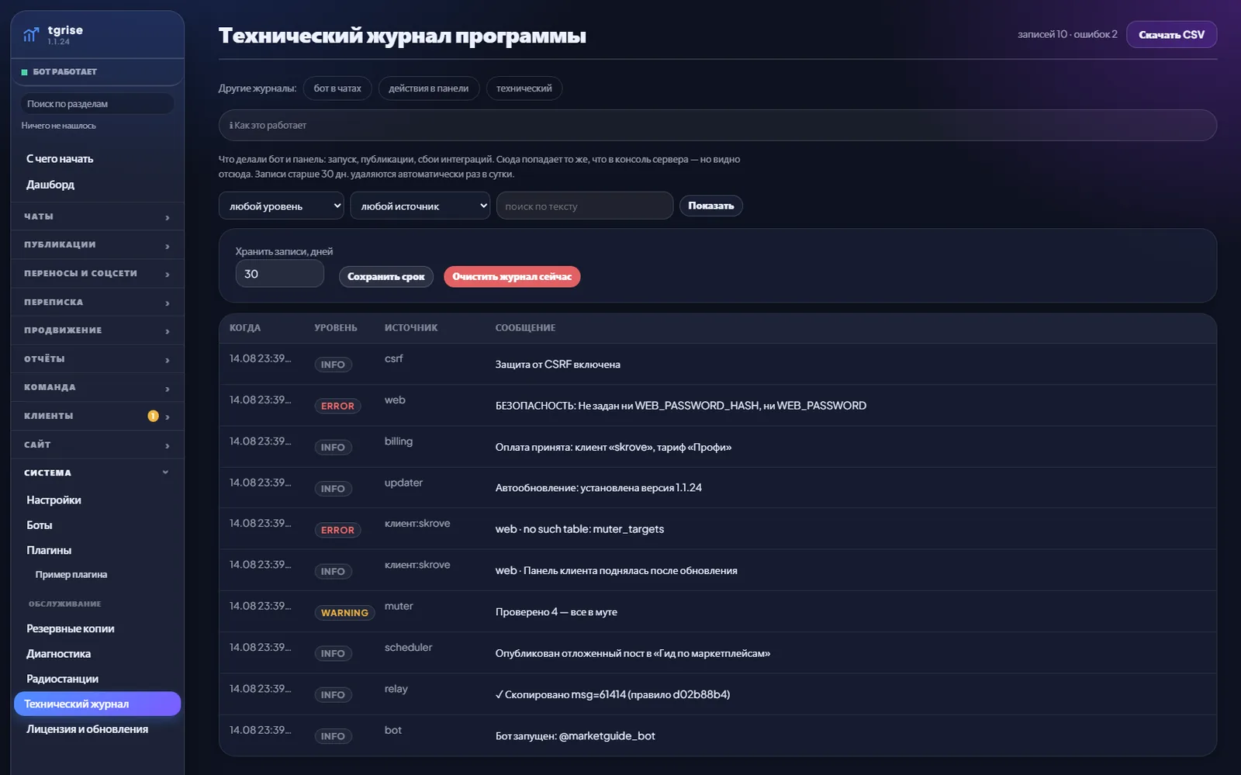Click the billing source cell

(399, 441)
